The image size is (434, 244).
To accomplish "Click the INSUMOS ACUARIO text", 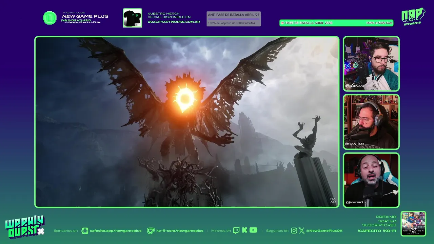I will tap(76, 20).
